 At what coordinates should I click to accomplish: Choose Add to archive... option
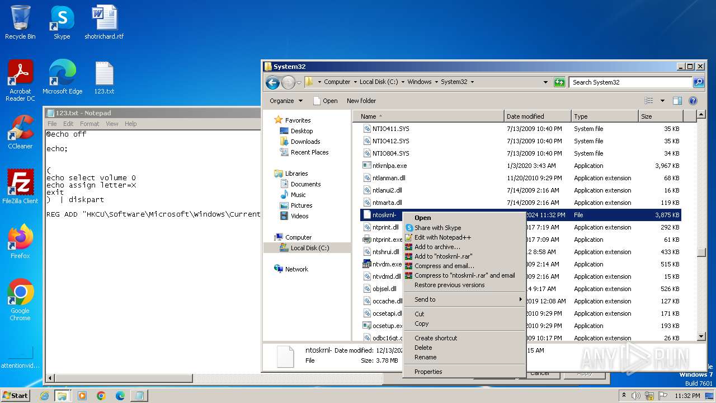(x=464, y=247)
